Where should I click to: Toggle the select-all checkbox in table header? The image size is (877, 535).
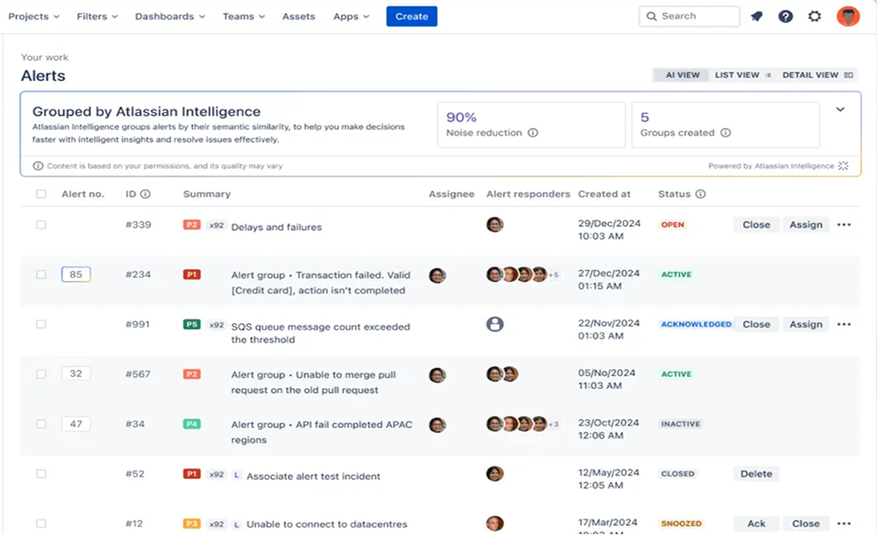pos(41,195)
